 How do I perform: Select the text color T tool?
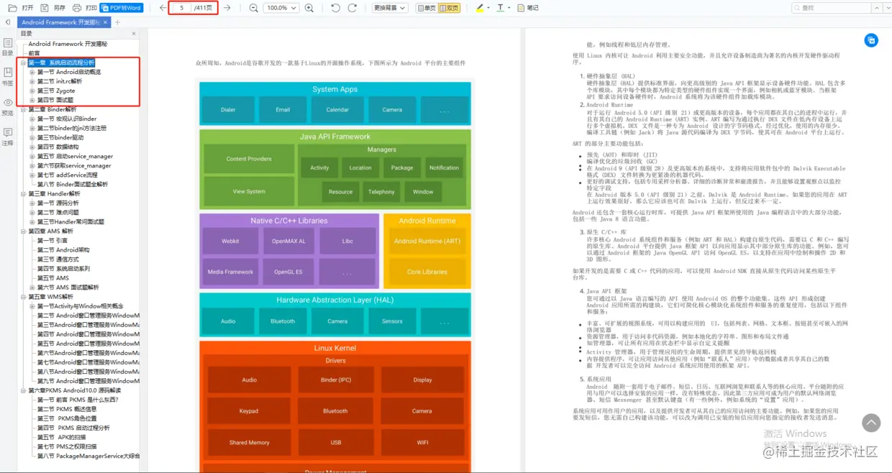click(502, 8)
